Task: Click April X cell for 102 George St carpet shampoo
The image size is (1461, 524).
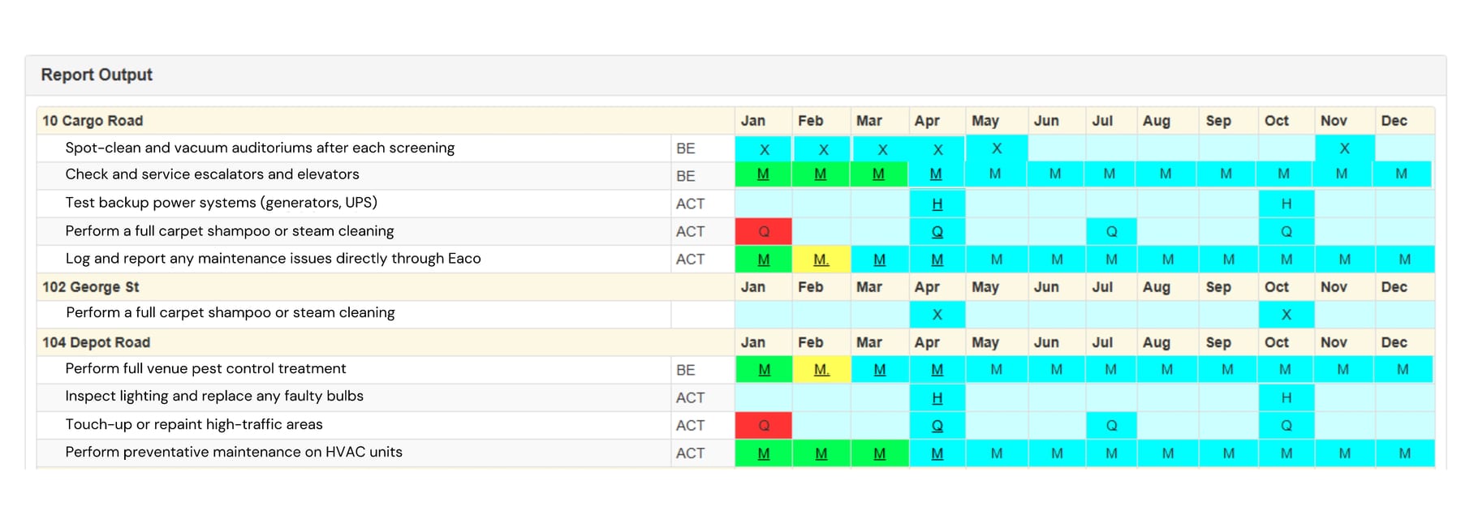Action: (x=937, y=315)
